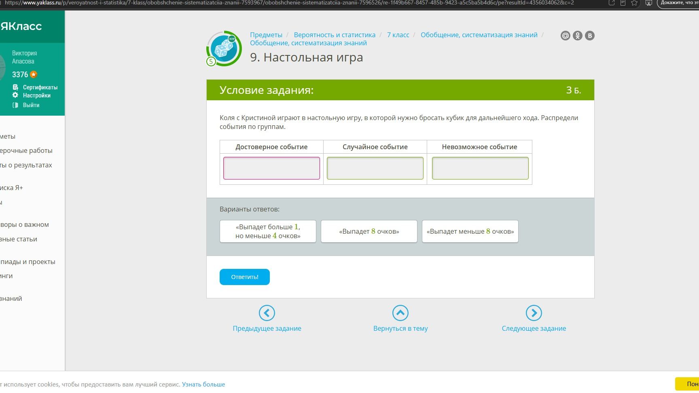Submit with the Ответить! button
The width and height of the screenshot is (699, 393).
(x=245, y=277)
